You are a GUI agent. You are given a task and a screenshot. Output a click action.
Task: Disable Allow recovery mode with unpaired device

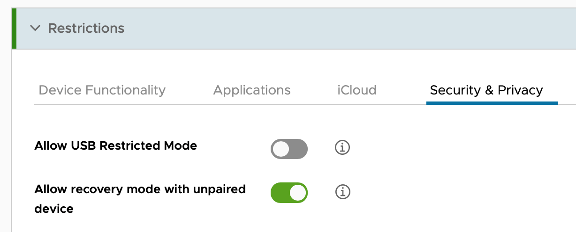coord(289,192)
